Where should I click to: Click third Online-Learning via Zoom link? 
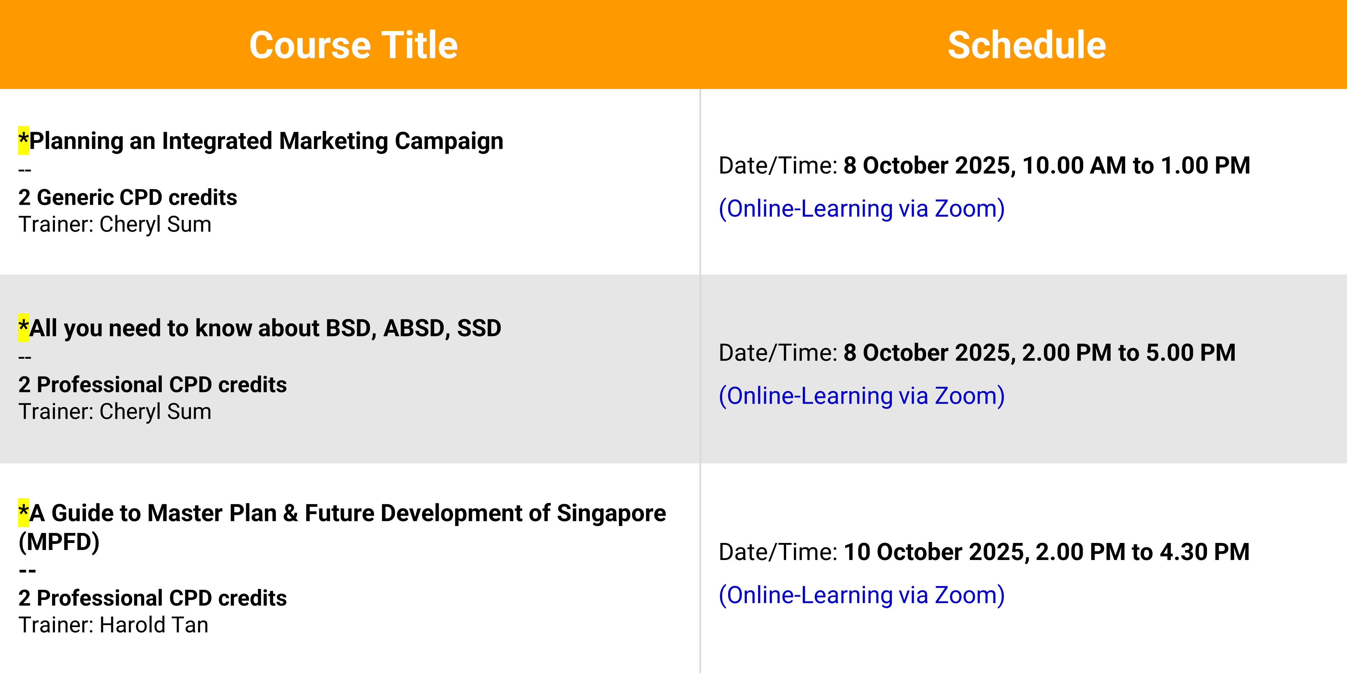tap(861, 595)
